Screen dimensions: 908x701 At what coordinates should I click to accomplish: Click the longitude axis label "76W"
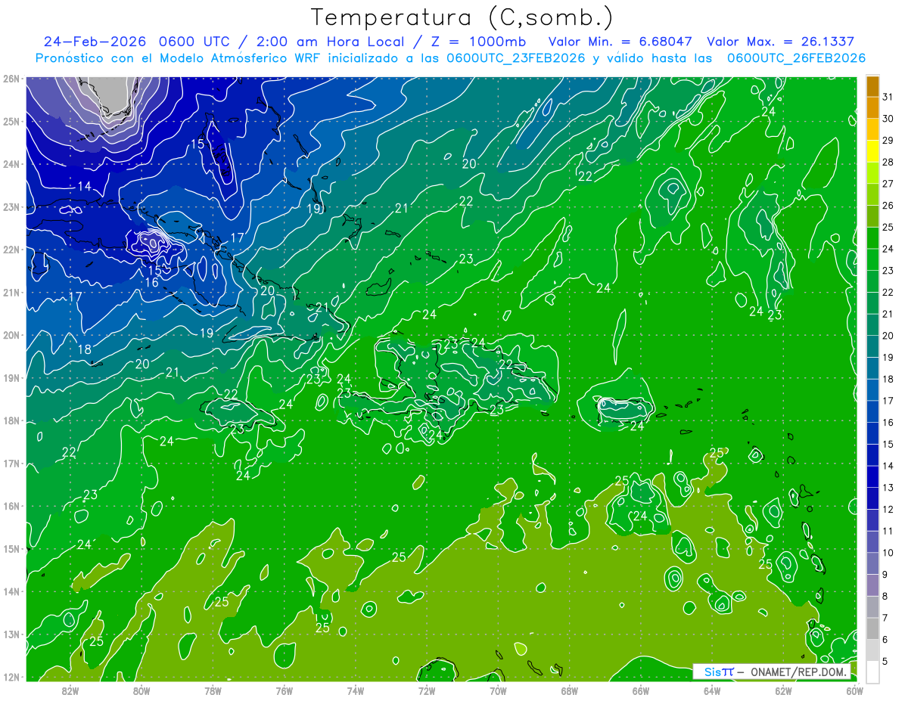point(284,690)
